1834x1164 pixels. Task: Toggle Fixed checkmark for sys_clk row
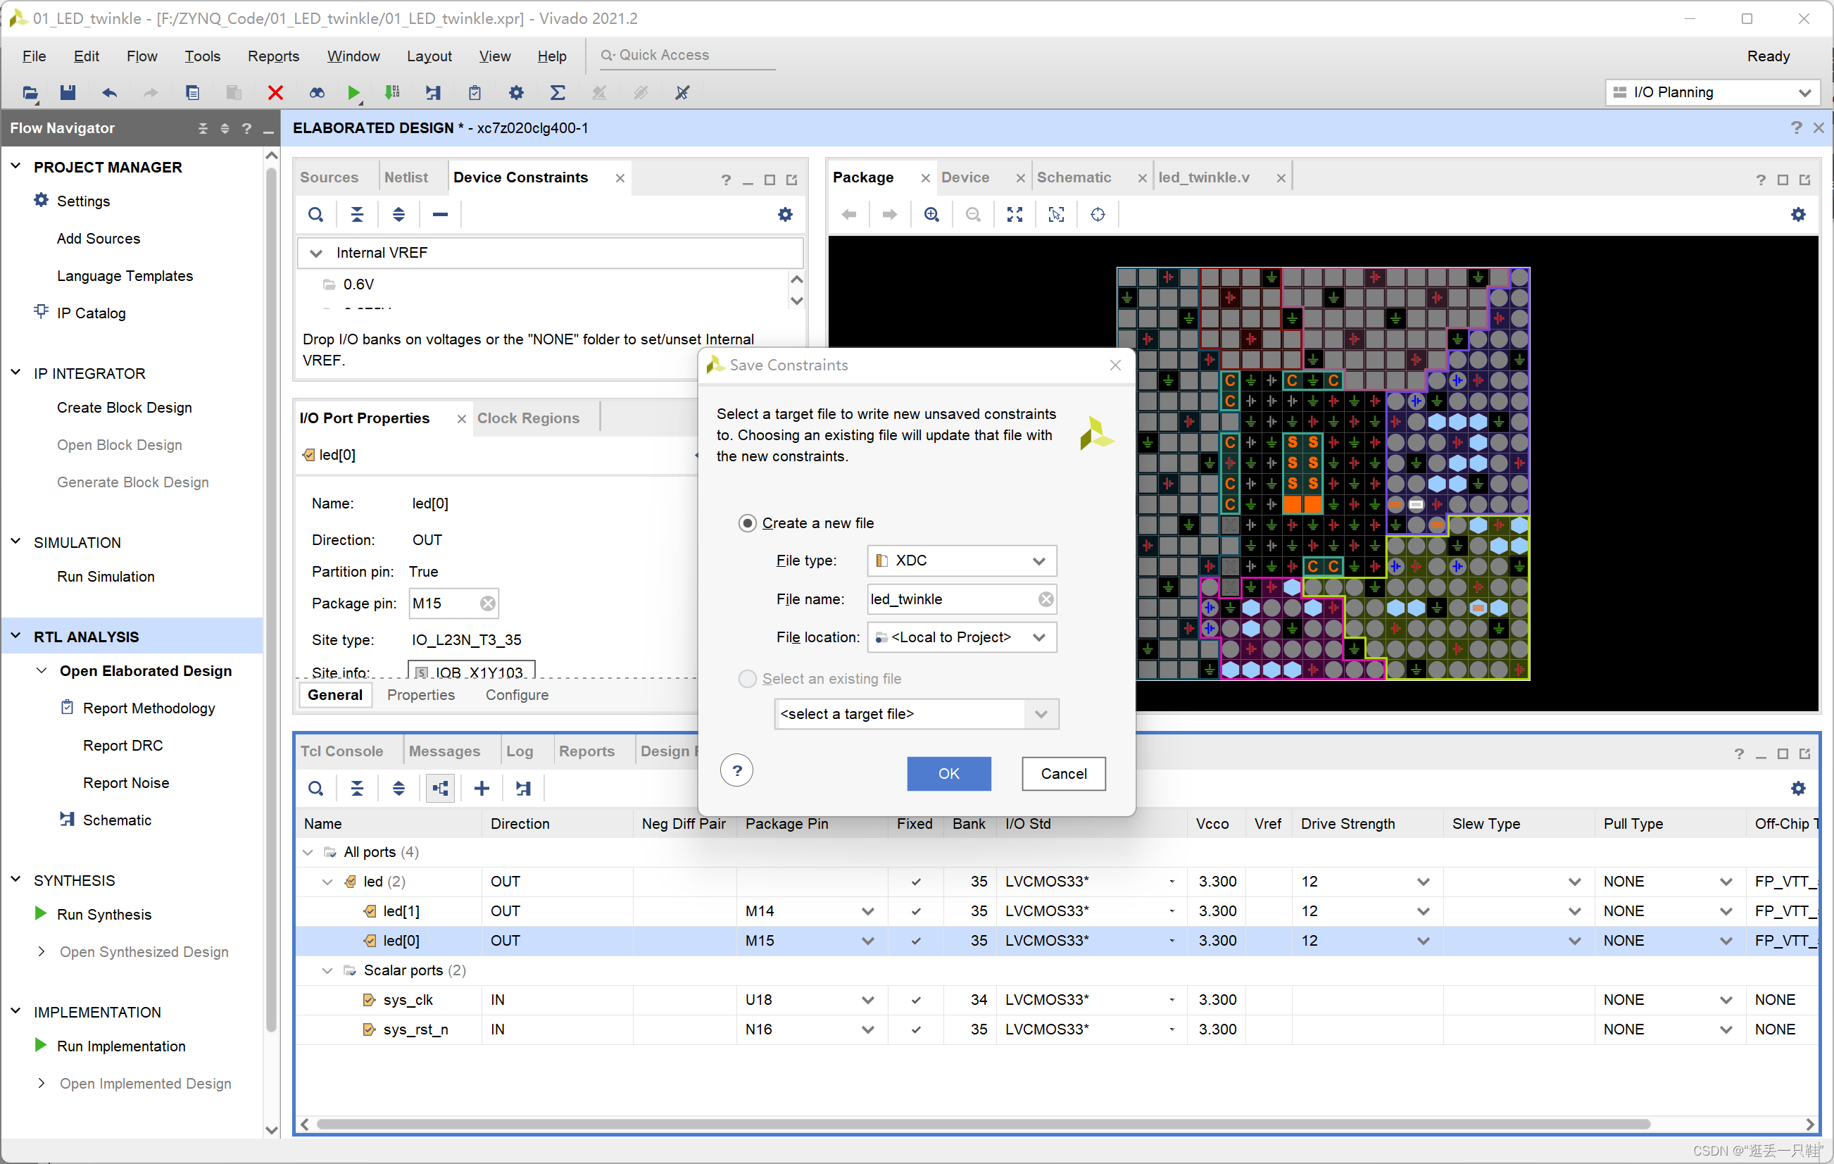(915, 1000)
